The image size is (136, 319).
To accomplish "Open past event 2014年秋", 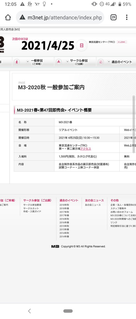I will point(64,233).
